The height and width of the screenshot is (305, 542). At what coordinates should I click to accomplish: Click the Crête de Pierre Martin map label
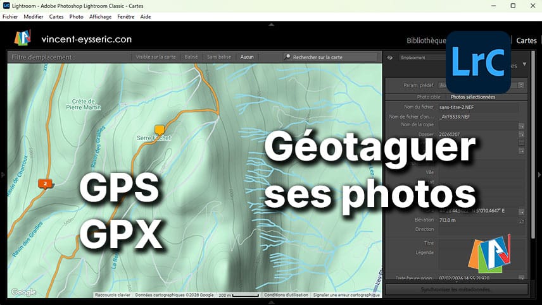[84, 104]
